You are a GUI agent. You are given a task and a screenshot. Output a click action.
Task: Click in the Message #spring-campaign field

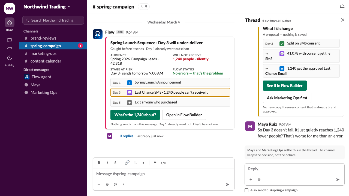(164, 174)
